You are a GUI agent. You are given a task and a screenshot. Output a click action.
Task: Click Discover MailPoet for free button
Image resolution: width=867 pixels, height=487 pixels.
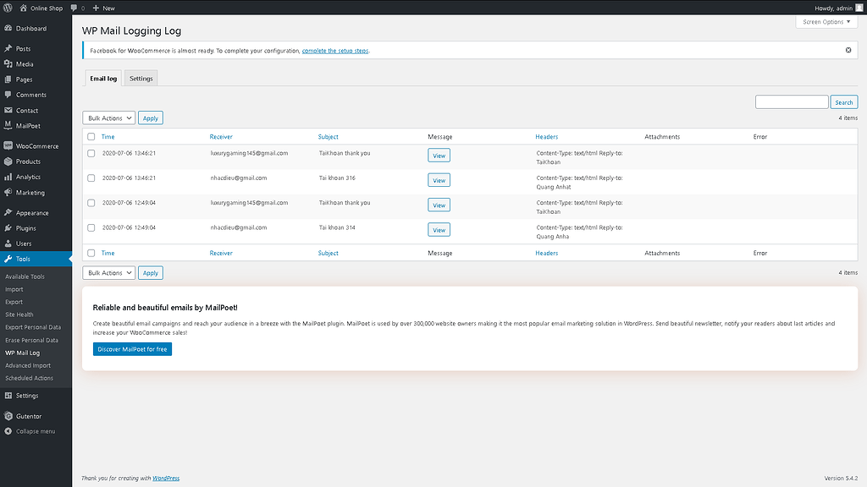pyautogui.click(x=132, y=348)
